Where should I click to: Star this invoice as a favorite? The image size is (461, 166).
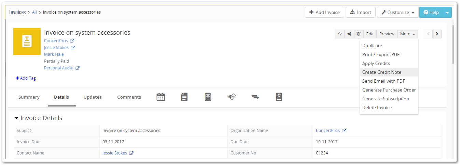(x=340, y=34)
